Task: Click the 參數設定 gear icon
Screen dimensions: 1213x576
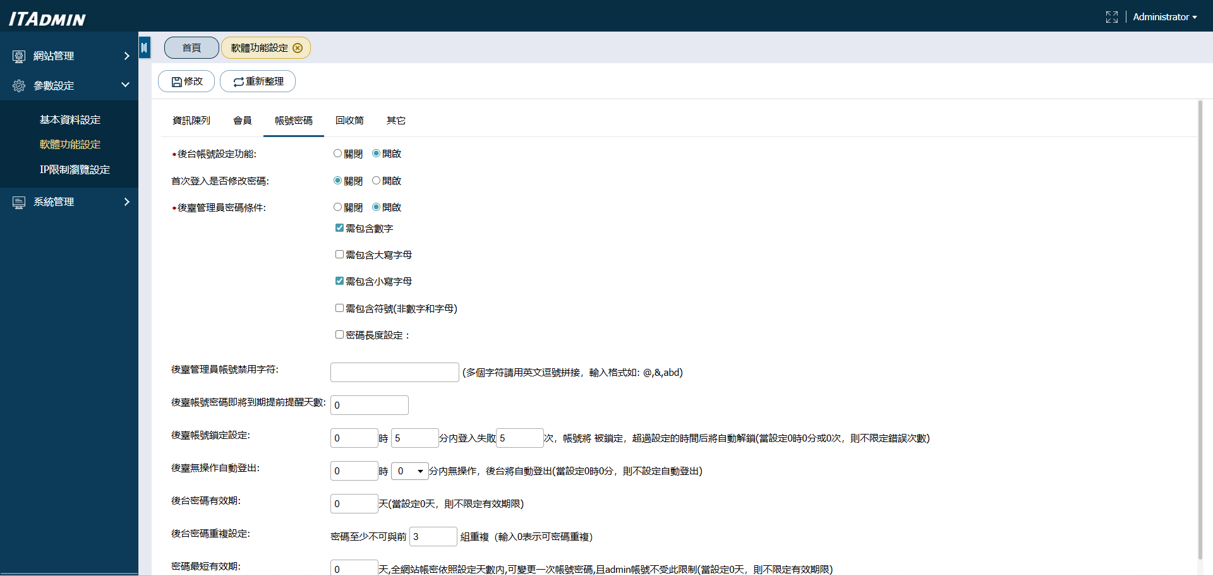Action: pyautogui.click(x=19, y=86)
